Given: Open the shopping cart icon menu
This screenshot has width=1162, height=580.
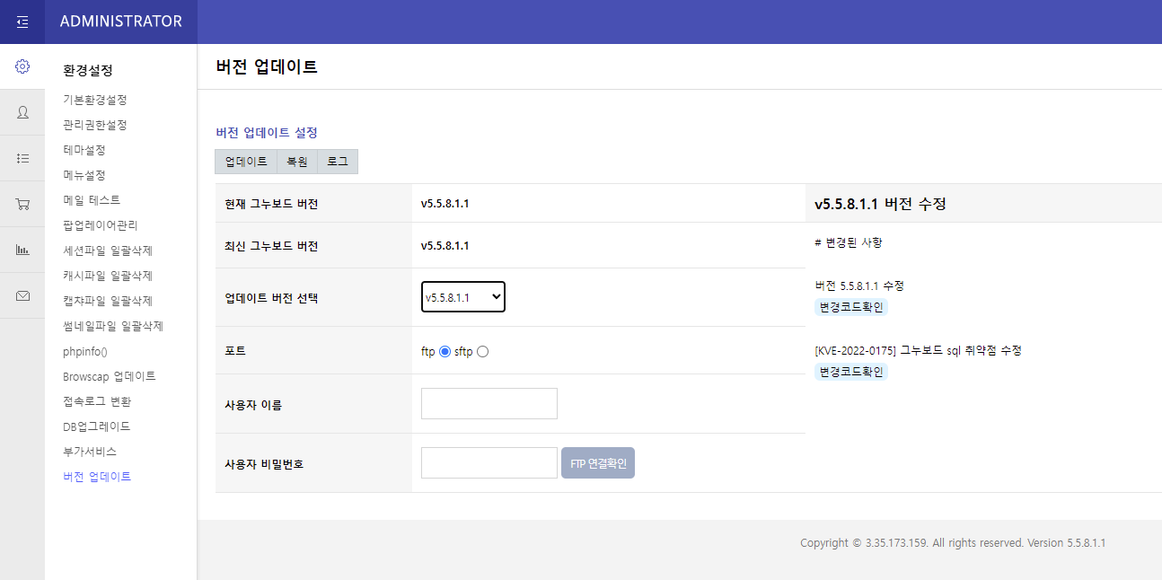Looking at the screenshot, I should 22,204.
